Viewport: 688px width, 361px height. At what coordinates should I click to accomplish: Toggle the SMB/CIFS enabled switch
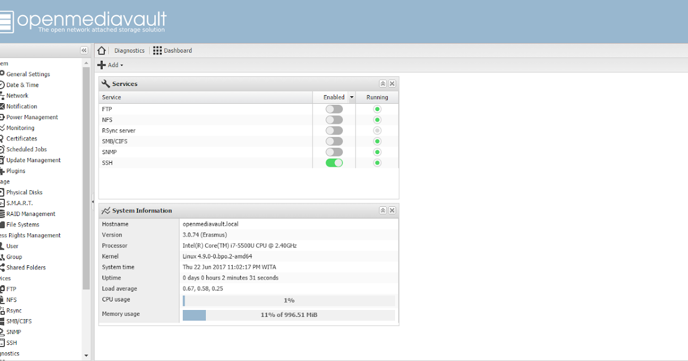[334, 142]
